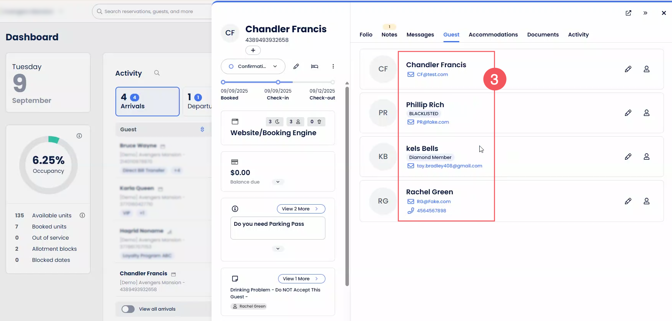Click the edit pencil beside status dropdown
Image resolution: width=672 pixels, height=321 pixels.
click(x=296, y=66)
